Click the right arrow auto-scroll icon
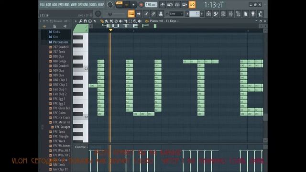Image resolution: width=306 pixels, height=172 pixels. (x=139, y=14)
